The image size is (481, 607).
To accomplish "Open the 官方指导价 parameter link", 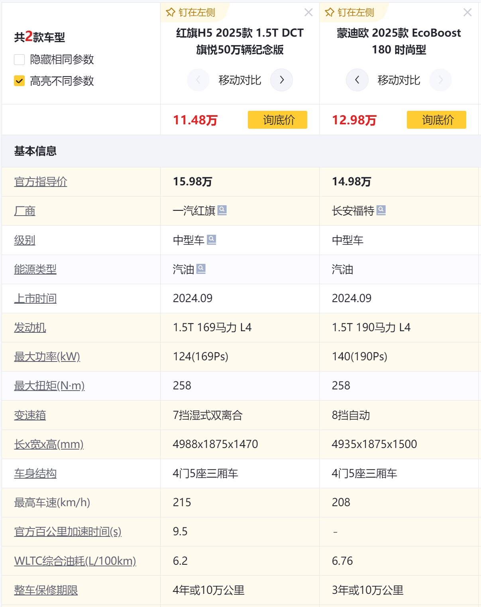I will 41,182.
